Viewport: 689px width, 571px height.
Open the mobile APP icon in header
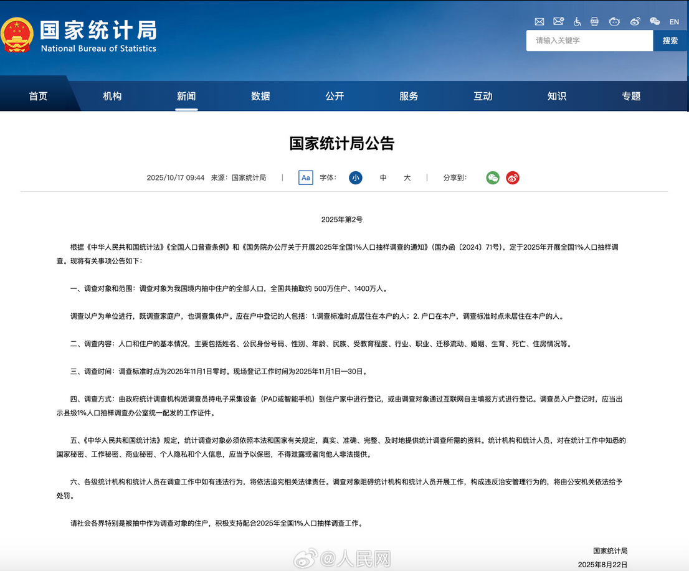point(595,22)
